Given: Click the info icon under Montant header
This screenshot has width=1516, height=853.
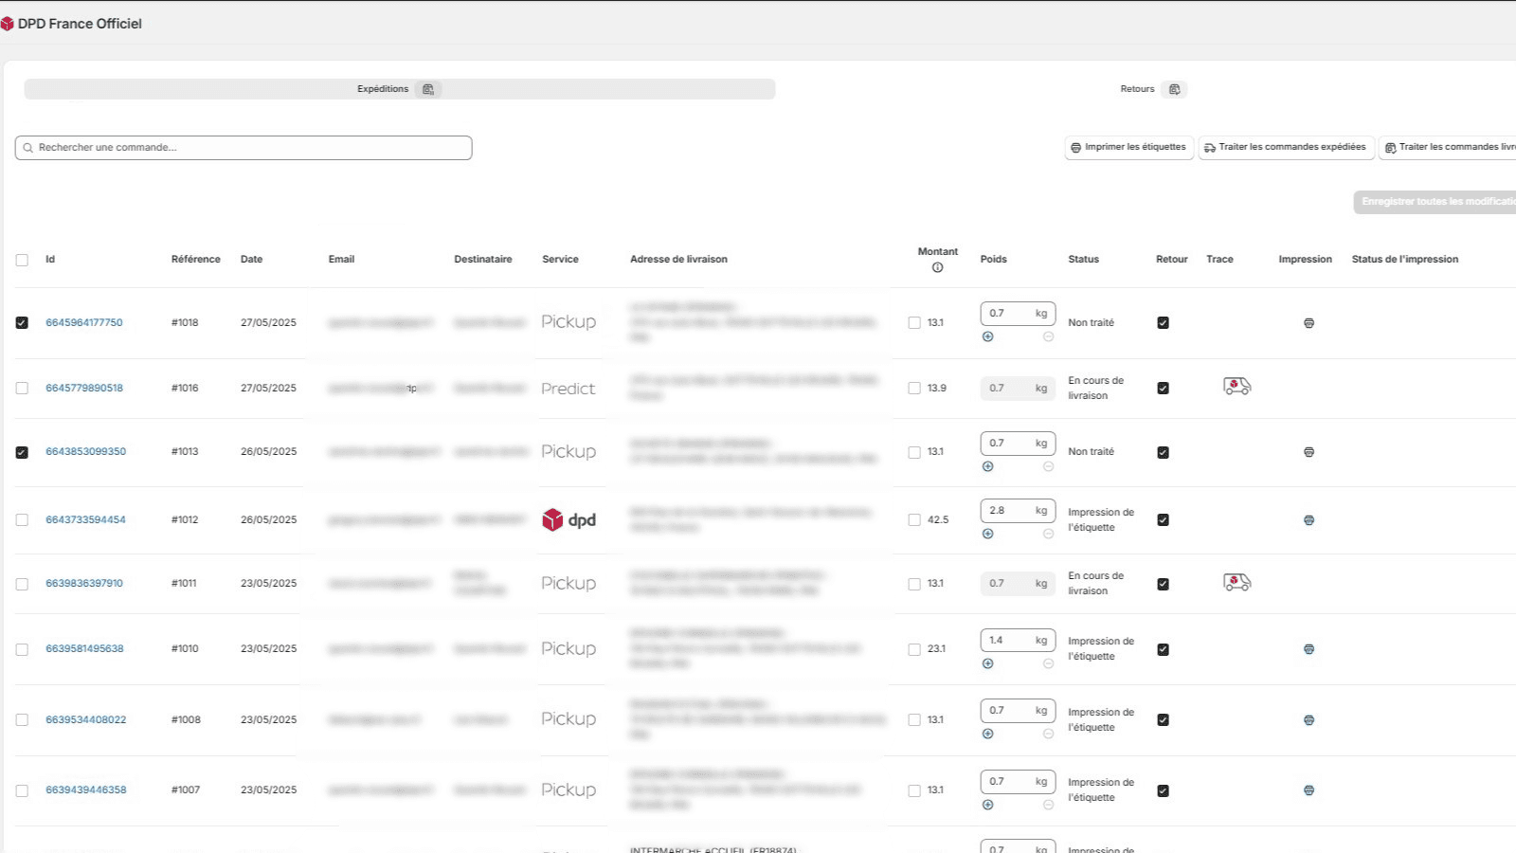Looking at the screenshot, I should point(937,267).
